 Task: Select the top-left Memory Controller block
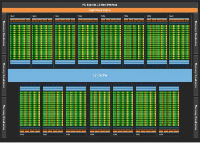pos(4,34)
